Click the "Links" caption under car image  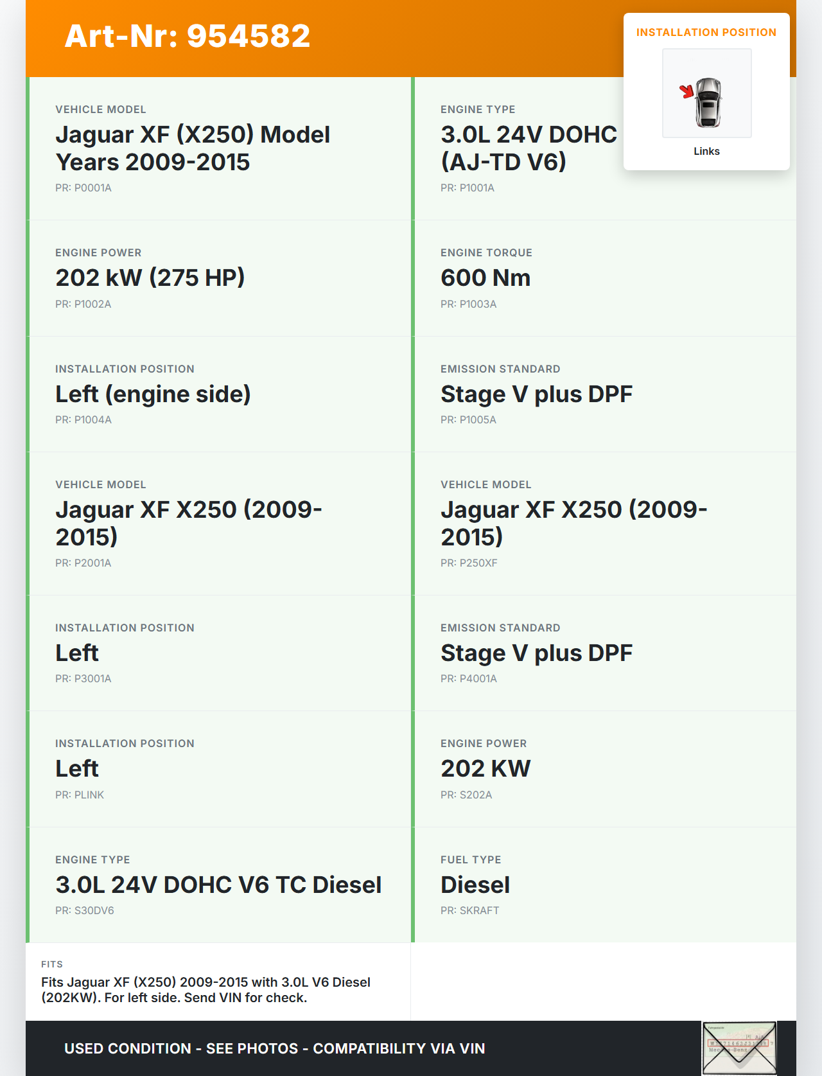pyautogui.click(x=706, y=152)
